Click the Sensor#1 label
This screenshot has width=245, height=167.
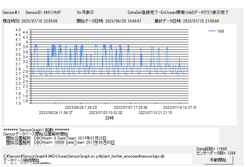(11, 12)
